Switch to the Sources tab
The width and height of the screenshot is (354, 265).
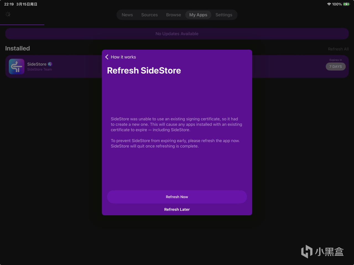point(149,15)
